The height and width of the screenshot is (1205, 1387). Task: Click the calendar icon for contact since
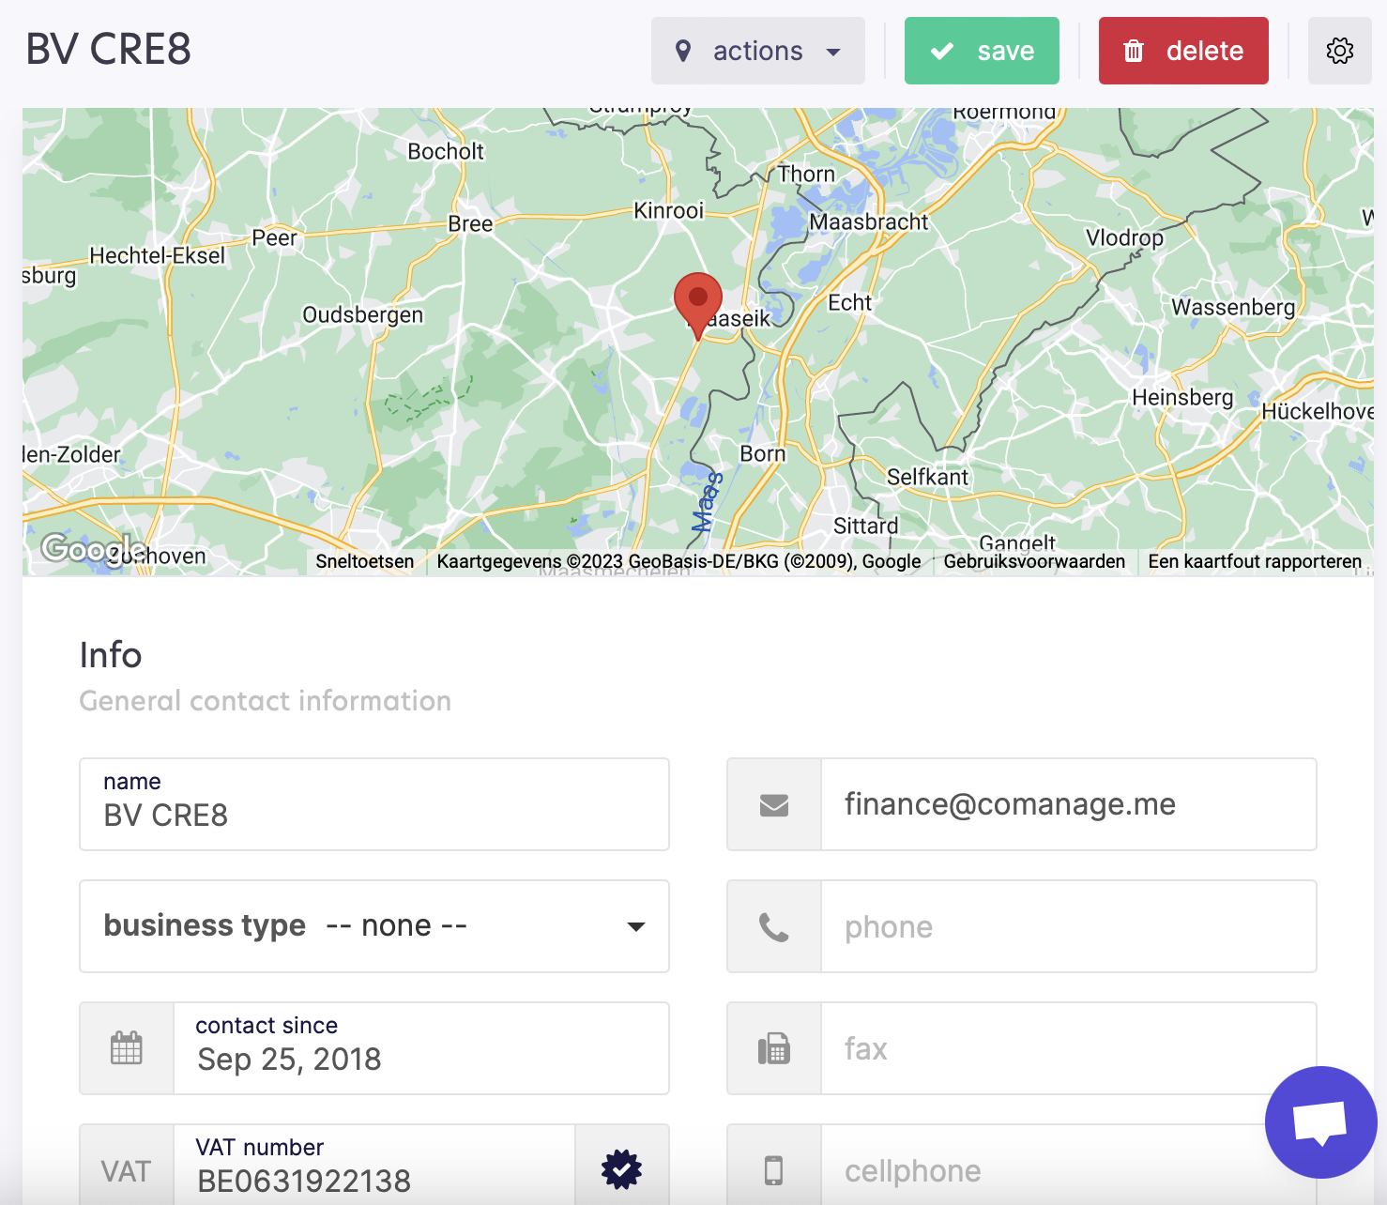pyautogui.click(x=127, y=1048)
